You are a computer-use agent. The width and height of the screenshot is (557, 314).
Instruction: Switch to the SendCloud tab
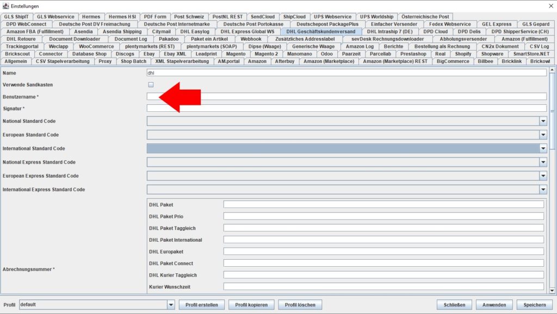click(x=263, y=17)
